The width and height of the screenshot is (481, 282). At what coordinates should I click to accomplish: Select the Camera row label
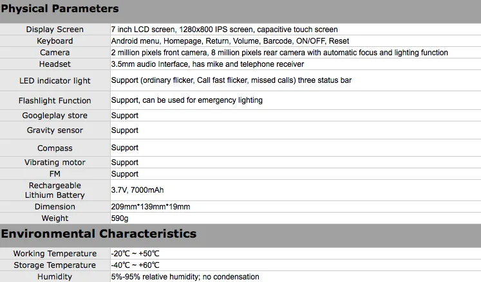55,53
